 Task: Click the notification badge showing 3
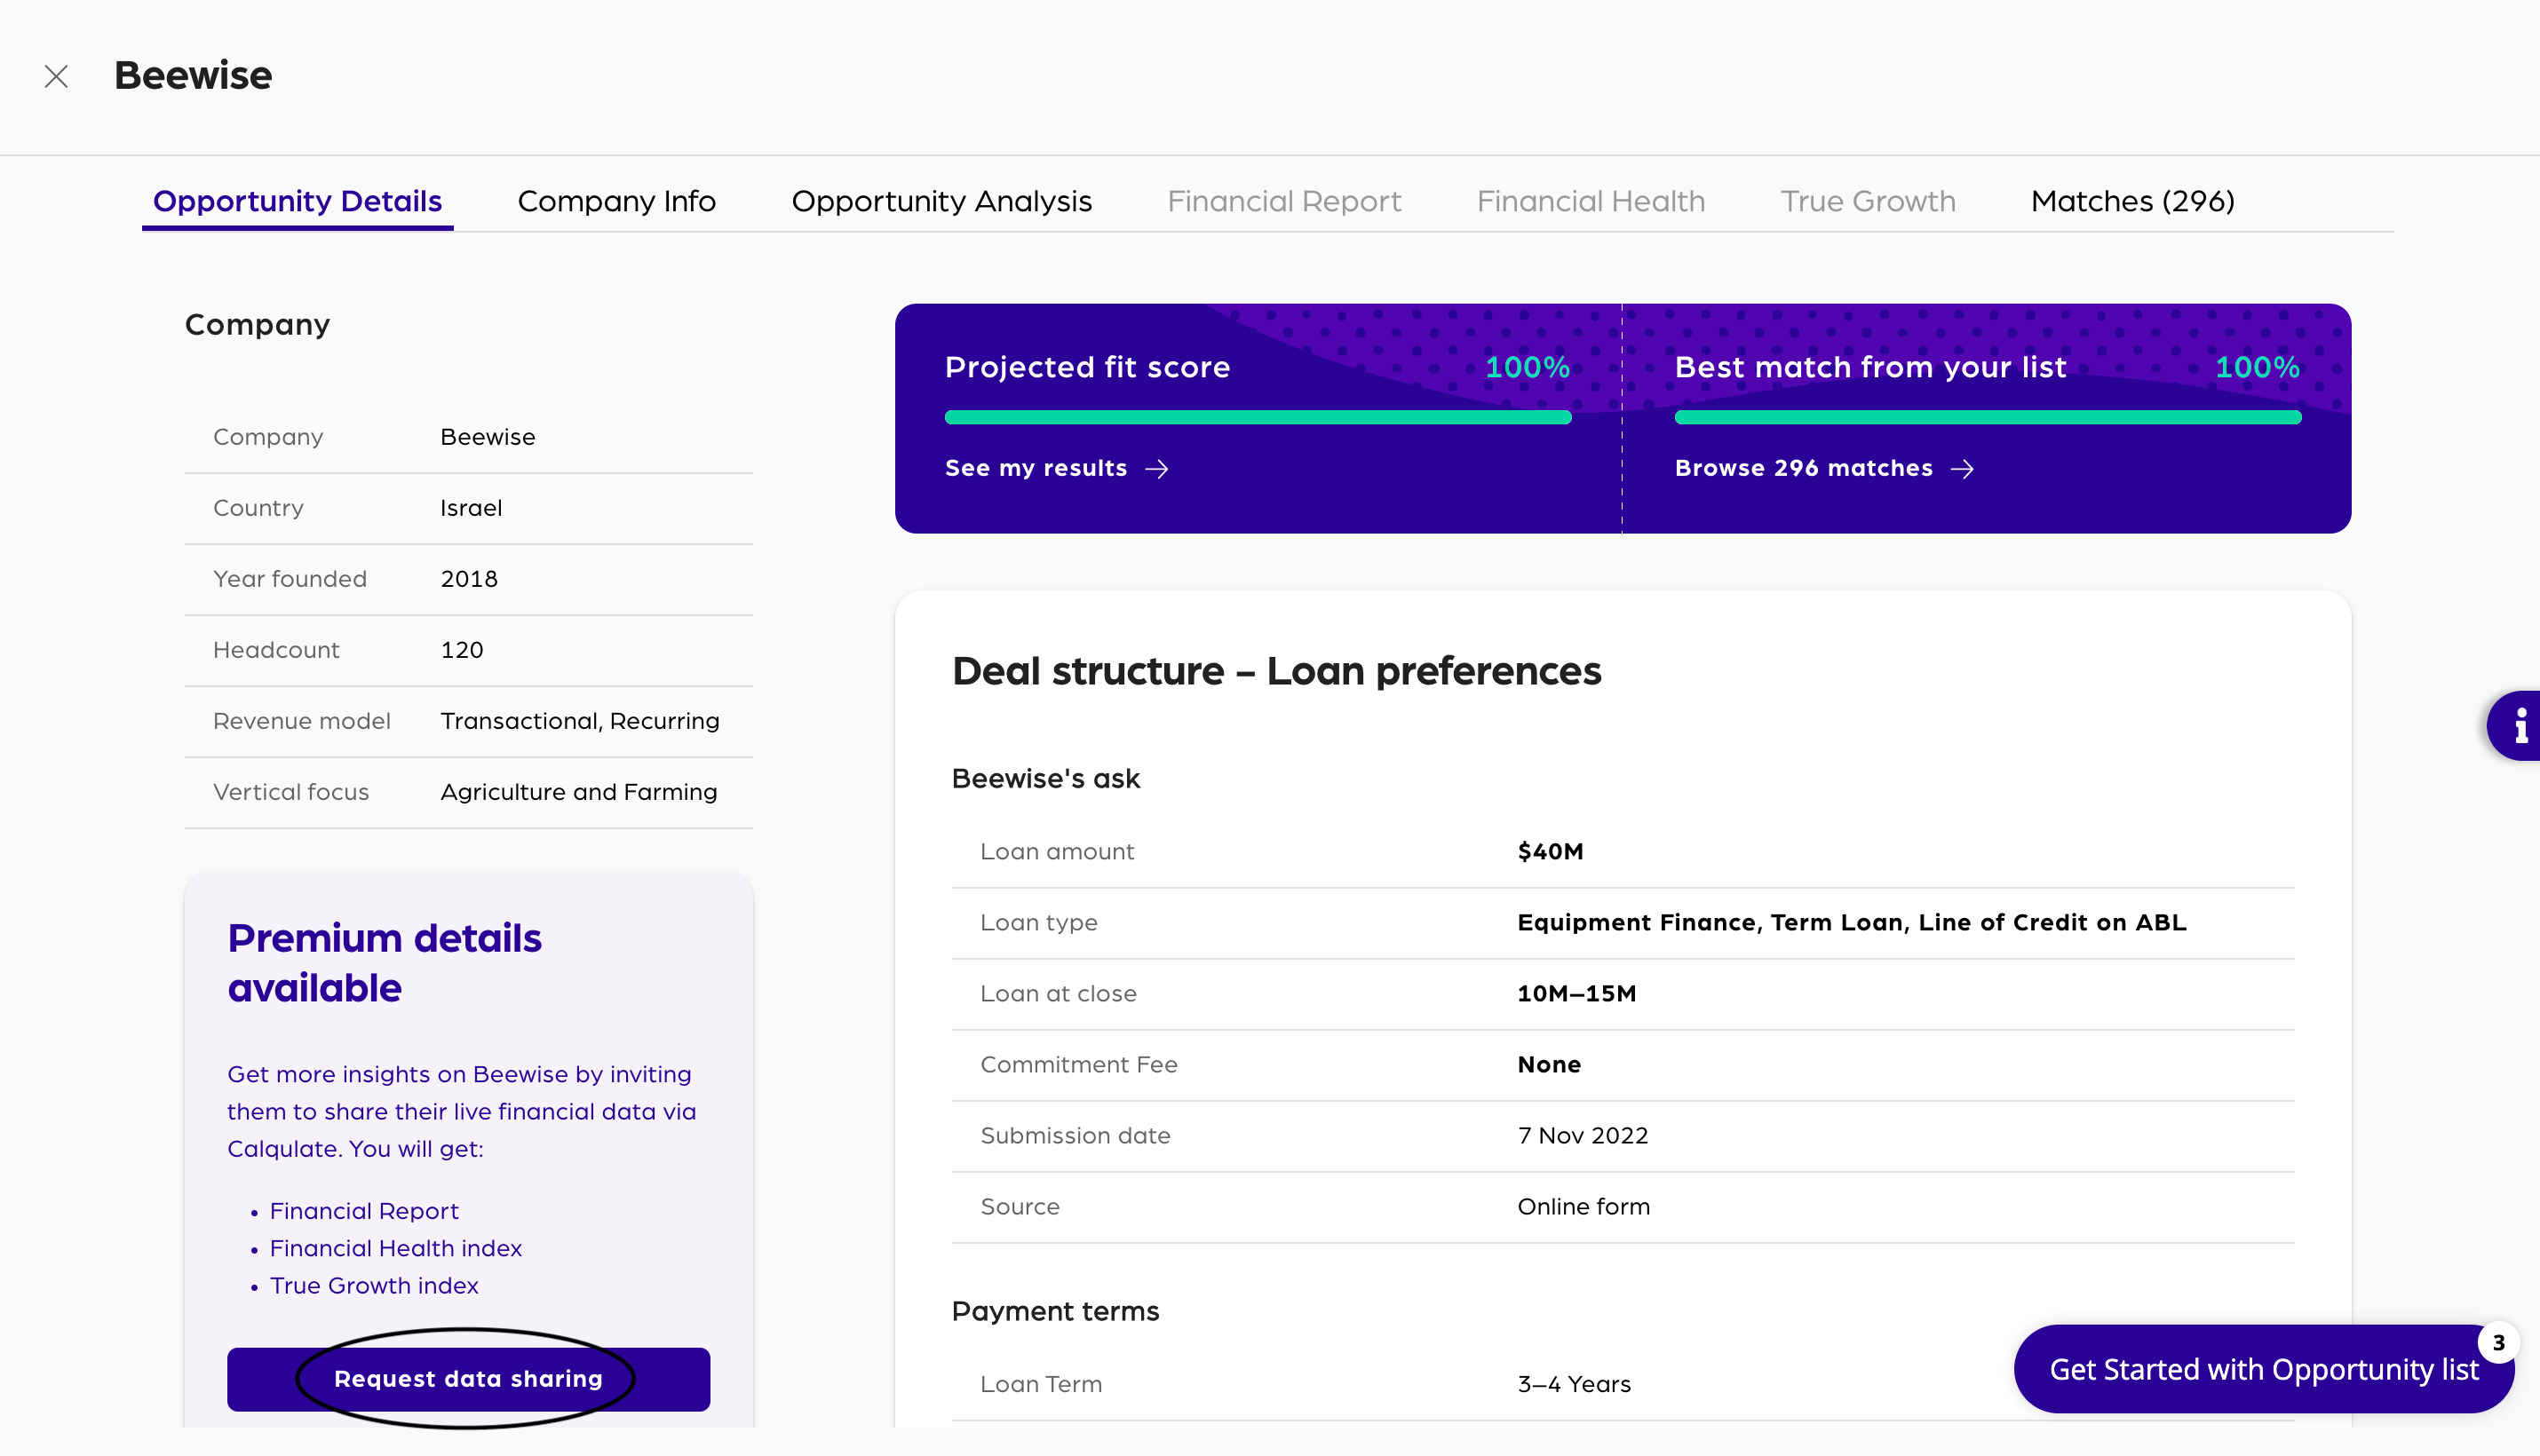2498,1343
